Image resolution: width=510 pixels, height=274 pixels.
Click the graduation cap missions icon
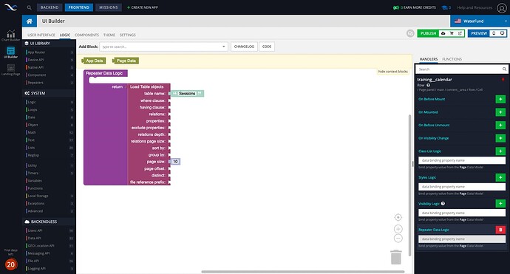pyautogui.click(x=444, y=7)
